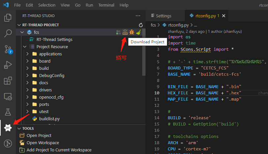Screen dimensions: 268x154
Task: Expand the board folder
Action: click(x=28, y=61)
